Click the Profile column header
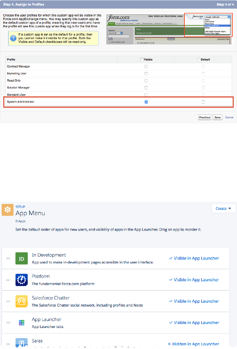237x349 pixels. coord(11,60)
